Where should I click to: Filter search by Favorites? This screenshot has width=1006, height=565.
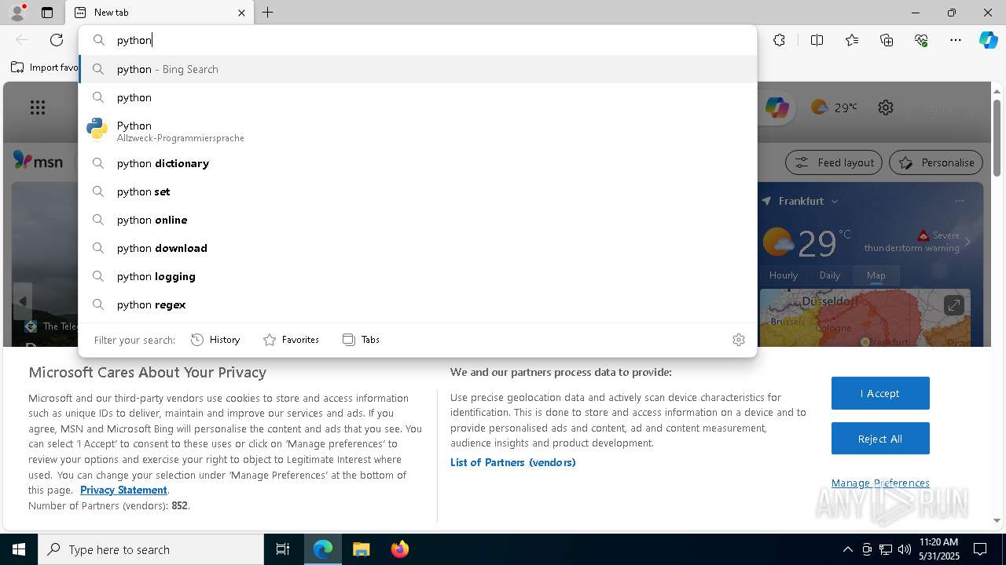click(x=291, y=340)
